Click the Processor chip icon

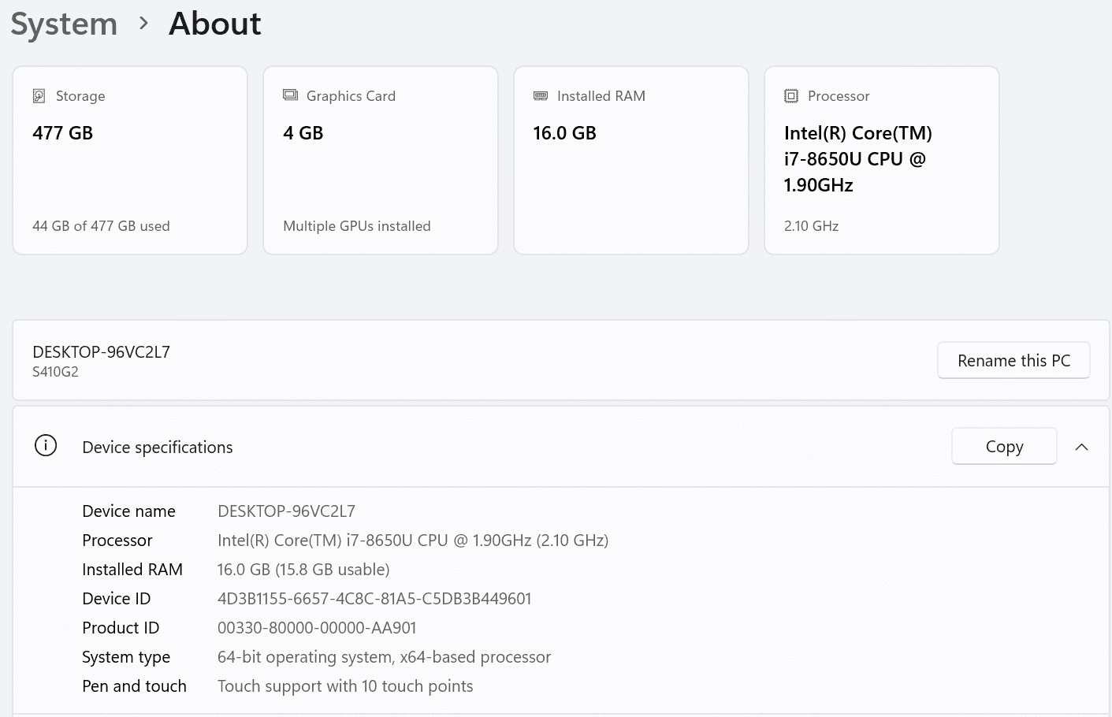pos(791,96)
